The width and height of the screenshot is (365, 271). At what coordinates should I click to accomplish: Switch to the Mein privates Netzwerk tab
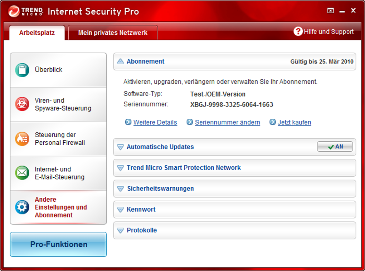112,33
